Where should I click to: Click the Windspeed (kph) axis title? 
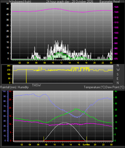click(20, 1)
